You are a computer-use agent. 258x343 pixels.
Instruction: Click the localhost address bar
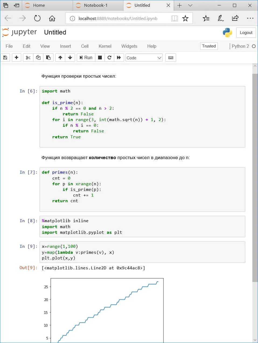pyautogui.click(x=118, y=18)
